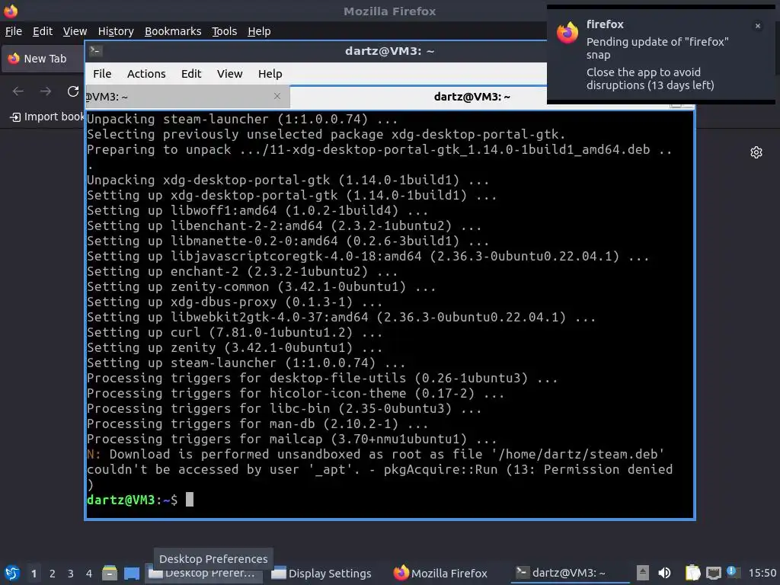Open the Actions menu in the terminal
Viewport: 780px width, 585px height.
pos(146,74)
